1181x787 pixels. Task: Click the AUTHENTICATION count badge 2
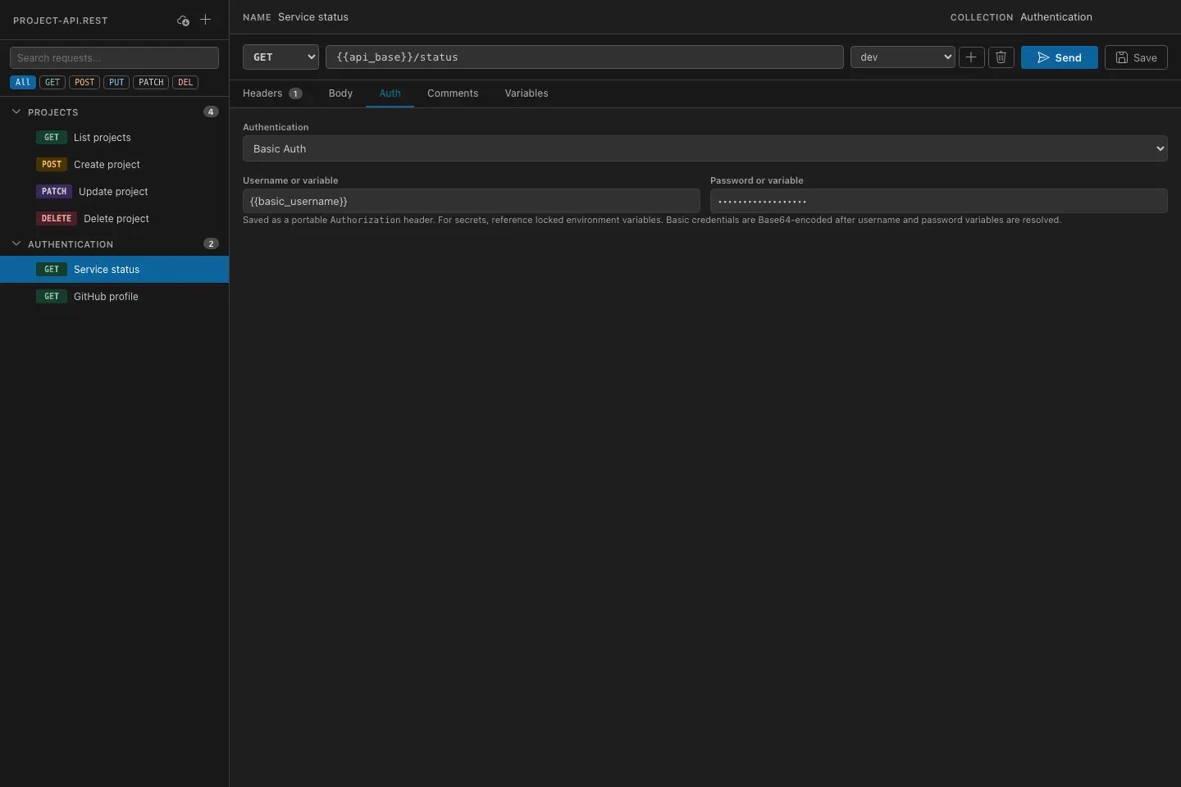(x=211, y=243)
